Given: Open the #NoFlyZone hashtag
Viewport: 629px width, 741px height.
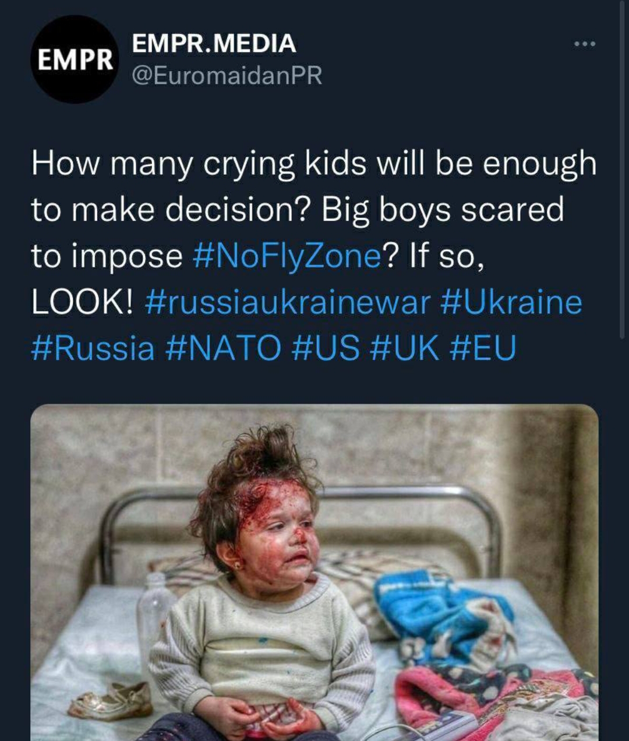Looking at the screenshot, I should coord(287,256).
